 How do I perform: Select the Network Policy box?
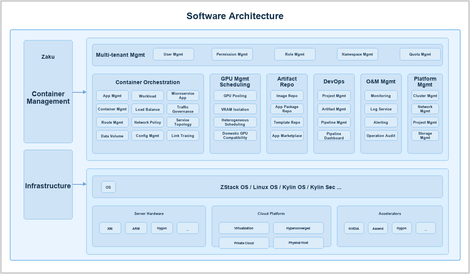(x=148, y=123)
